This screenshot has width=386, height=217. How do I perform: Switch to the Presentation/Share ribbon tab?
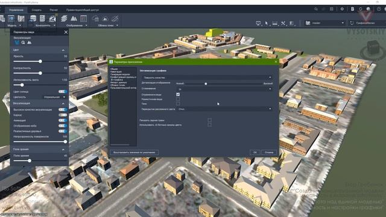[83, 10]
